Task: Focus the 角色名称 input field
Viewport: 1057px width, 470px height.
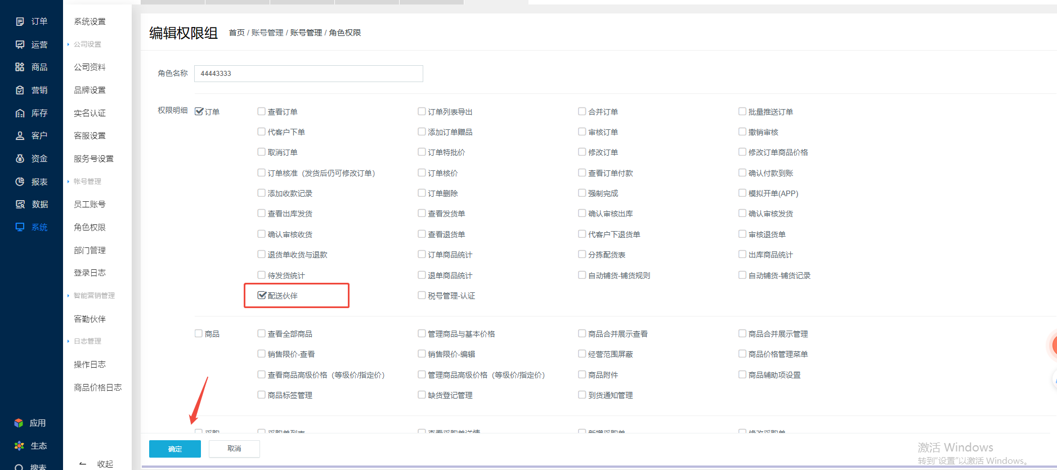Action: click(x=308, y=74)
